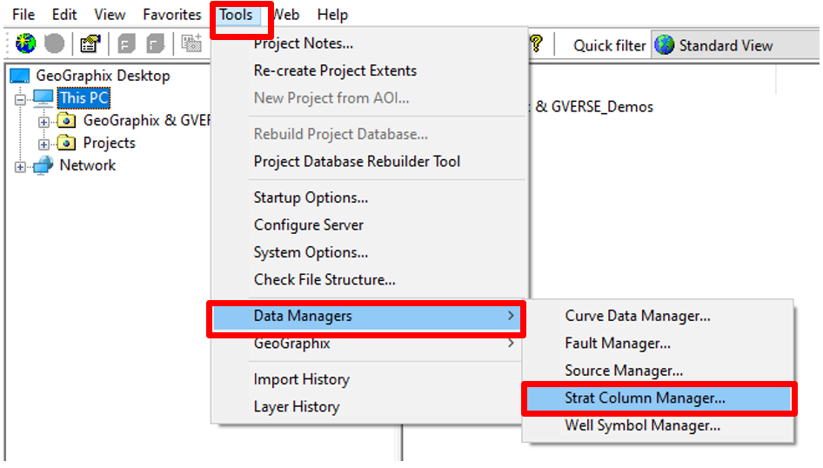Viewport: 823px width, 468px height.
Task: Open the Favorites menu
Action: point(172,15)
